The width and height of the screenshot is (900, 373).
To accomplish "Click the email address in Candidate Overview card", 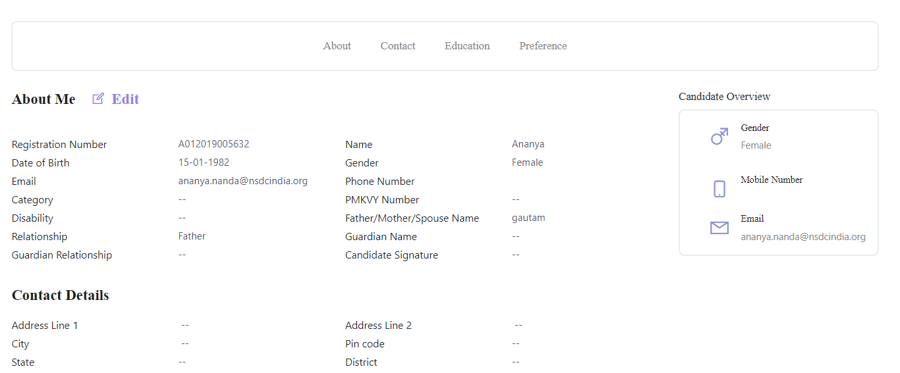I will coord(802,237).
